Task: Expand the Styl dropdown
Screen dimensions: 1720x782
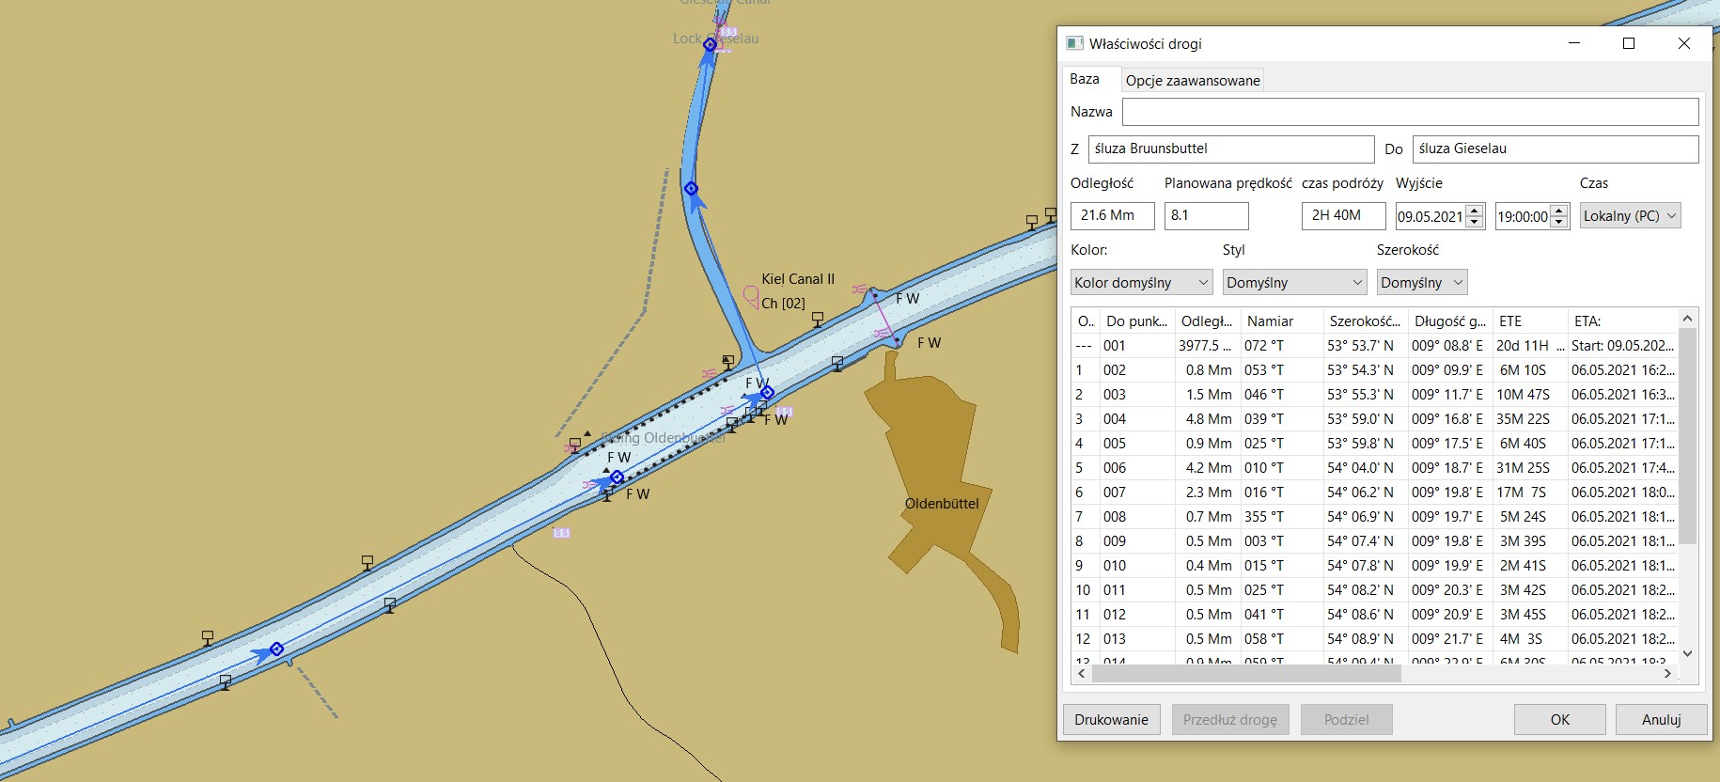Action: tap(1293, 283)
